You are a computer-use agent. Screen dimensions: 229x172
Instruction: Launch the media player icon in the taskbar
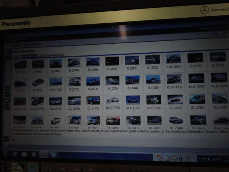[34, 154]
